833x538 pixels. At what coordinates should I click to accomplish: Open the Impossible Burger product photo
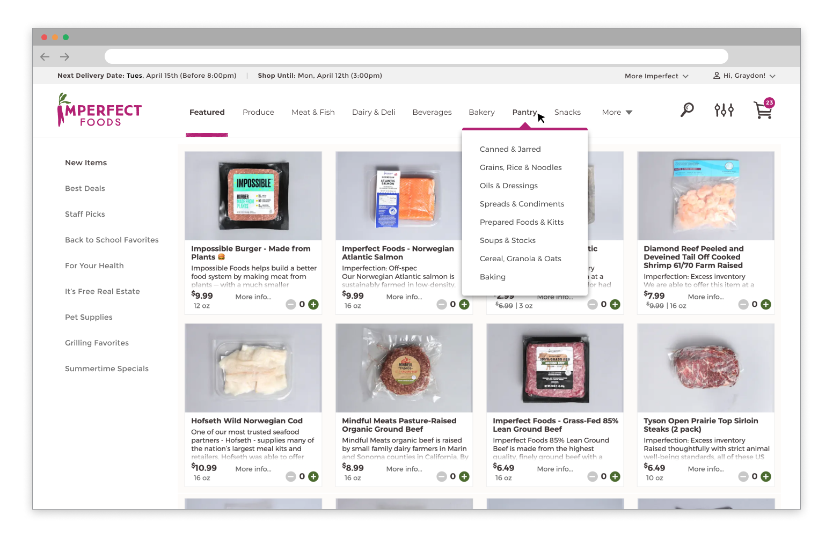(253, 196)
